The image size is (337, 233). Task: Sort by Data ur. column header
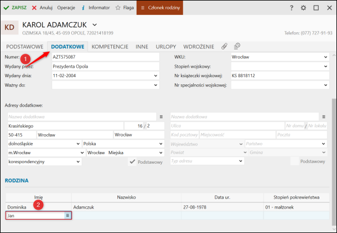[x=222, y=197]
